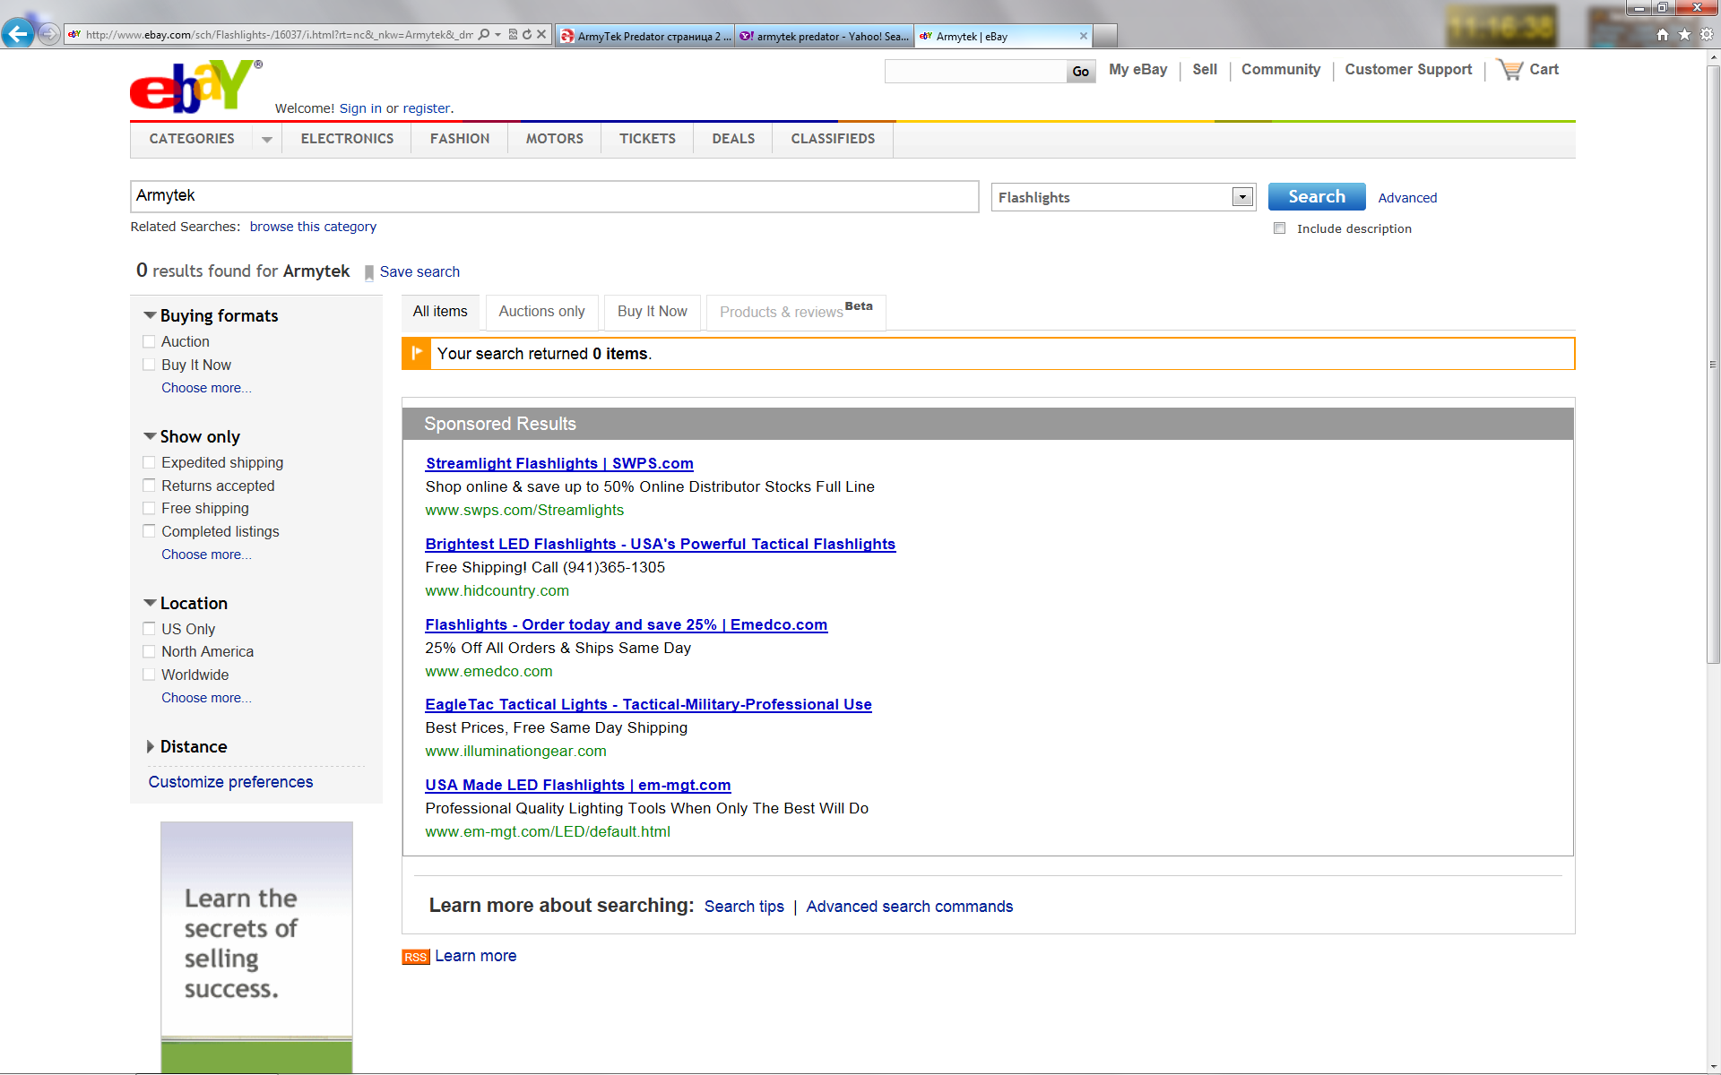This screenshot has height=1075, width=1721.
Task: Click the orange RSS icon
Action: (x=415, y=957)
